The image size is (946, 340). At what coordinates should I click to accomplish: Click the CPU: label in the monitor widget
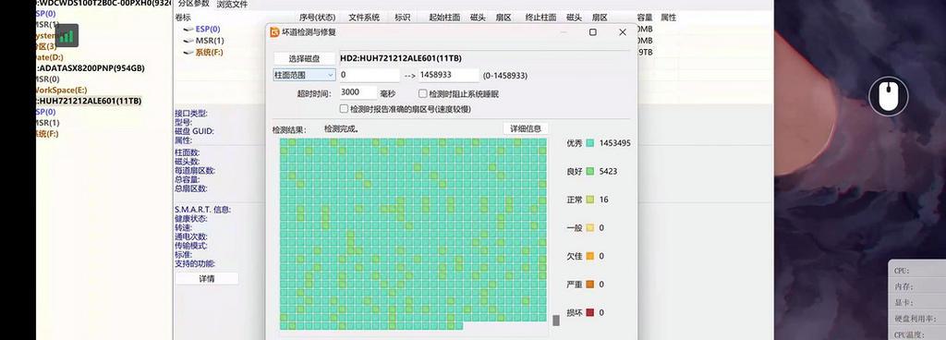[x=902, y=272]
